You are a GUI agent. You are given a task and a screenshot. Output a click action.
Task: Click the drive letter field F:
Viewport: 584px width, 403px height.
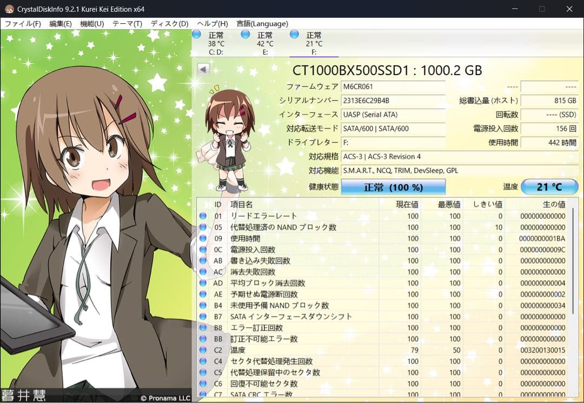[393, 143]
